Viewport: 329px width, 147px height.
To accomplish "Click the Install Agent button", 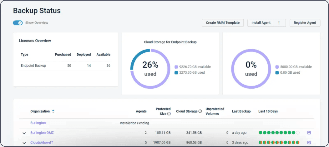I will tap(261, 23).
